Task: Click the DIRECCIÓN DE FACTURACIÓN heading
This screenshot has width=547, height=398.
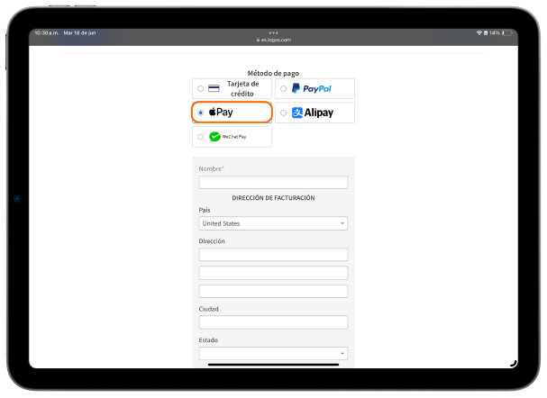Action: [273, 197]
